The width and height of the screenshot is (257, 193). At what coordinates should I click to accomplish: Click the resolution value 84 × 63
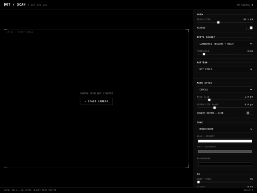[x=248, y=20]
